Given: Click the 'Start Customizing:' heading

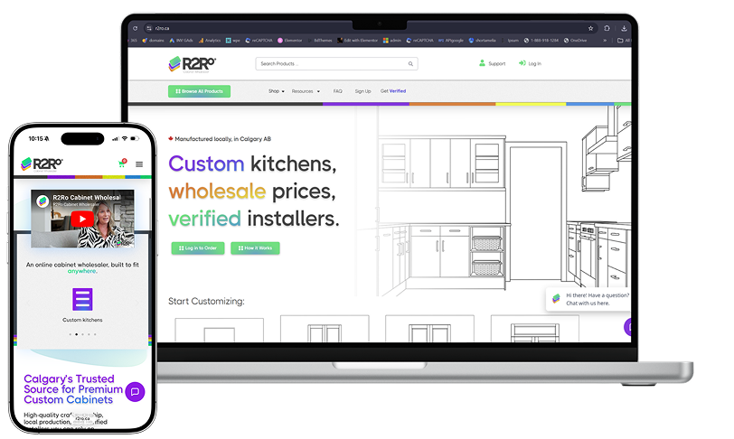Looking at the screenshot, I should pyautogui.click(x=206, y=301).
